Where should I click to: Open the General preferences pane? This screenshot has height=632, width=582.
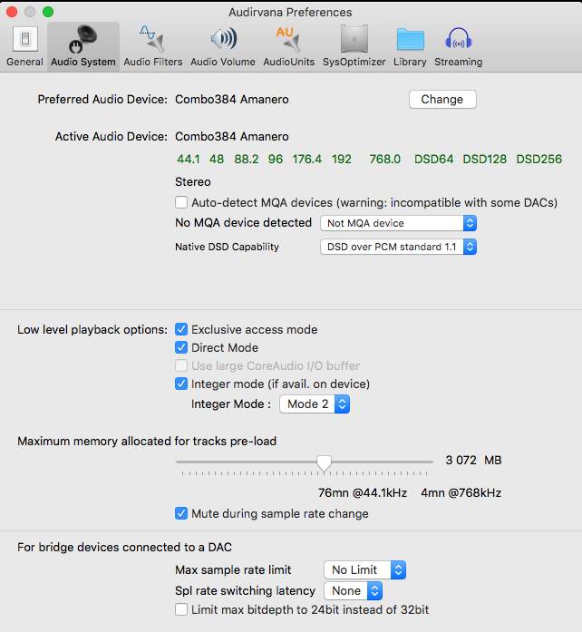[24, 46]
